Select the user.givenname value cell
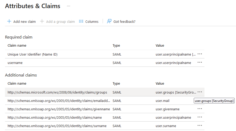236x131 pixels. pyautogui.click(x=167, y=109)
